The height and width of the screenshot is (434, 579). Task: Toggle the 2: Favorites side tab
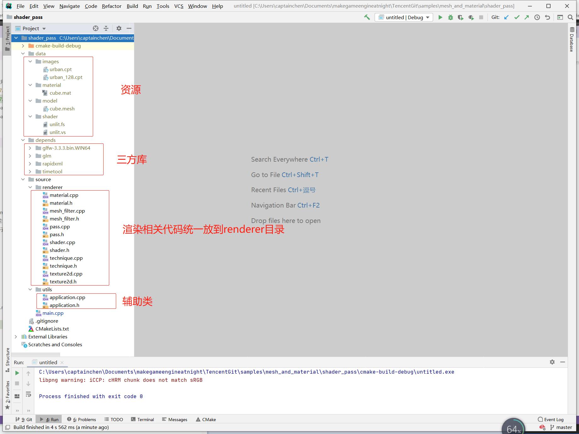pyautogui.click(x=8, y=395)
